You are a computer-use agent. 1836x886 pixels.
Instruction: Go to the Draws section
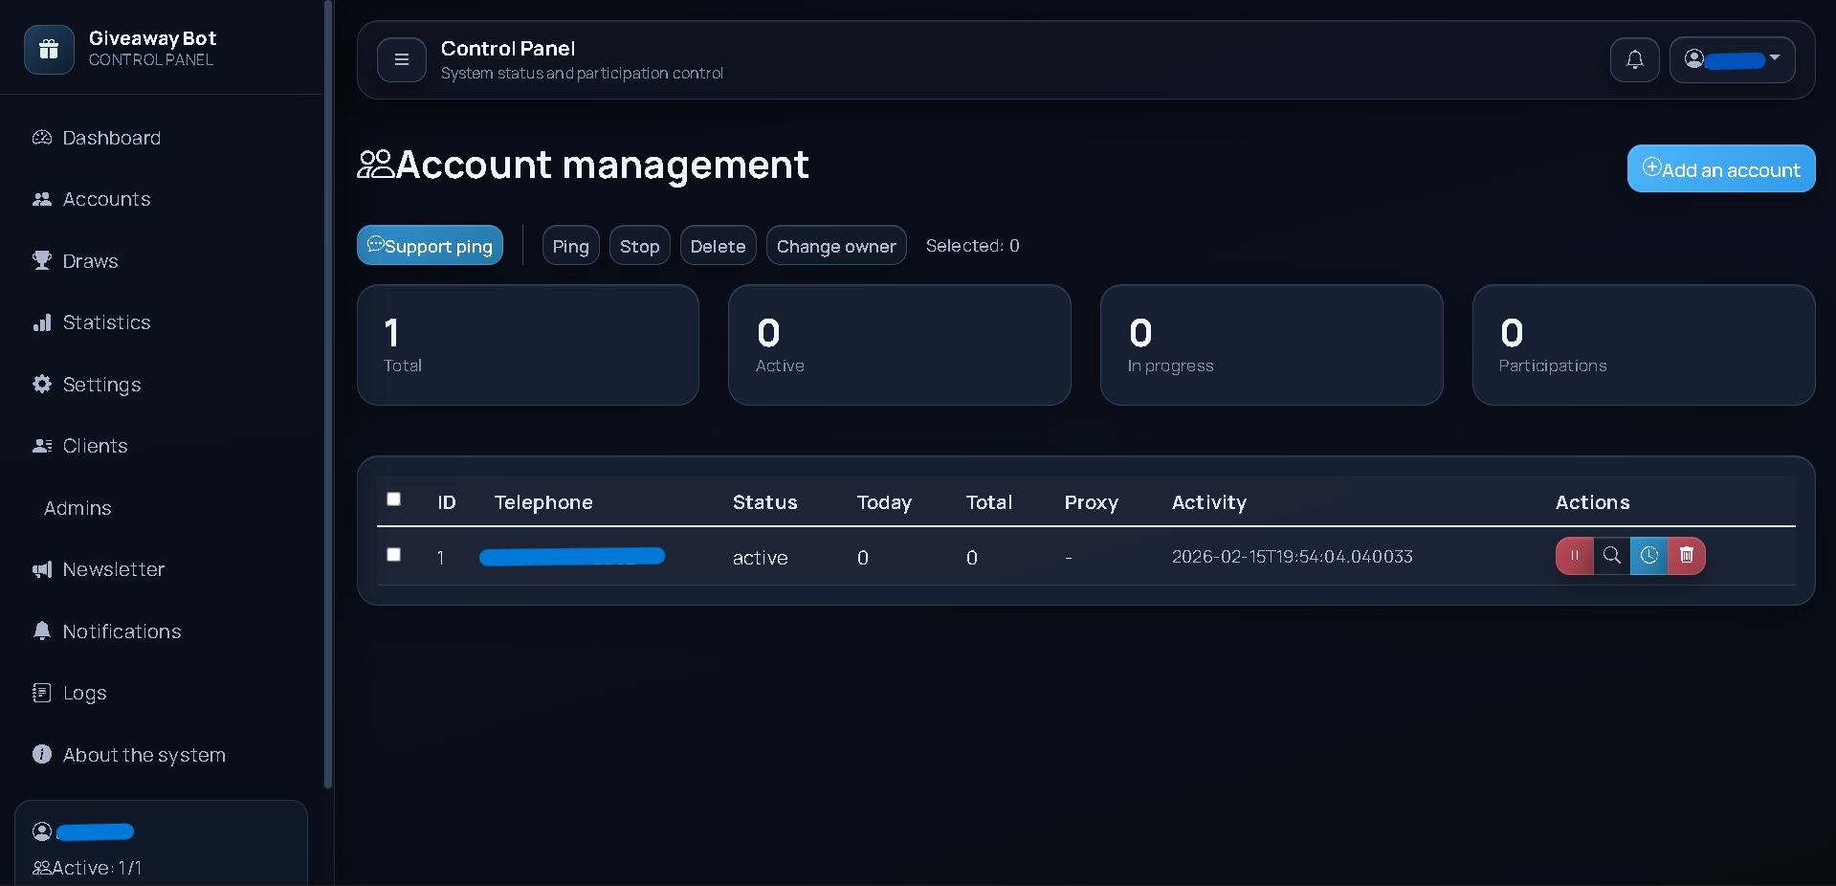pyautogui.click(x=89, y=260)
